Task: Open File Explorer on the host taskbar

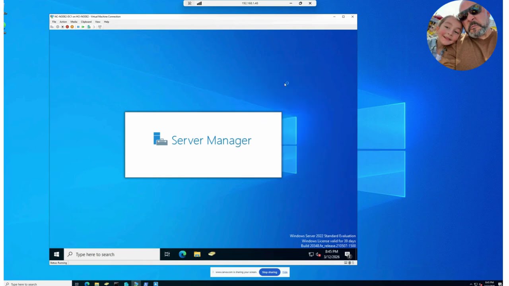Action: pyautogui.click(x=97, y=284)
